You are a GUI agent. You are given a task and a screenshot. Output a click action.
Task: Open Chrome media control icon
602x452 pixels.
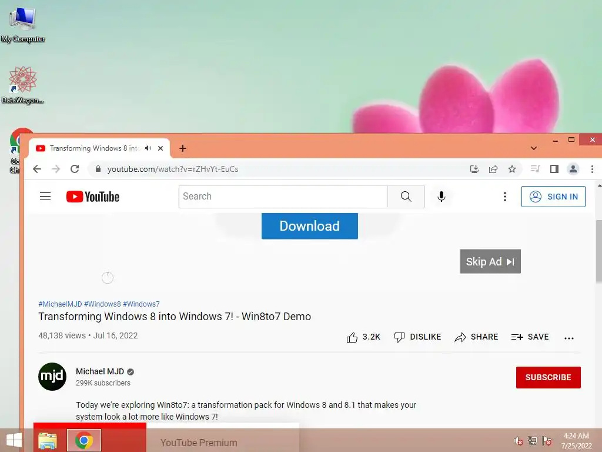click(x=535, y=169)
